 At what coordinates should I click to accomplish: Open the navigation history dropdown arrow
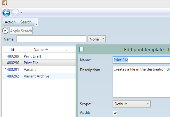pos(21,13)
